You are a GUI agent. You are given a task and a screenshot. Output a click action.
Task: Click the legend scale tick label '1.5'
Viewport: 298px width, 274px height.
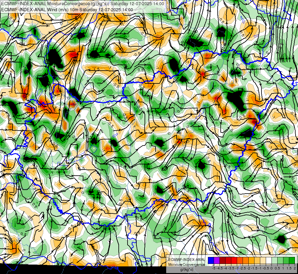(289, 268)
